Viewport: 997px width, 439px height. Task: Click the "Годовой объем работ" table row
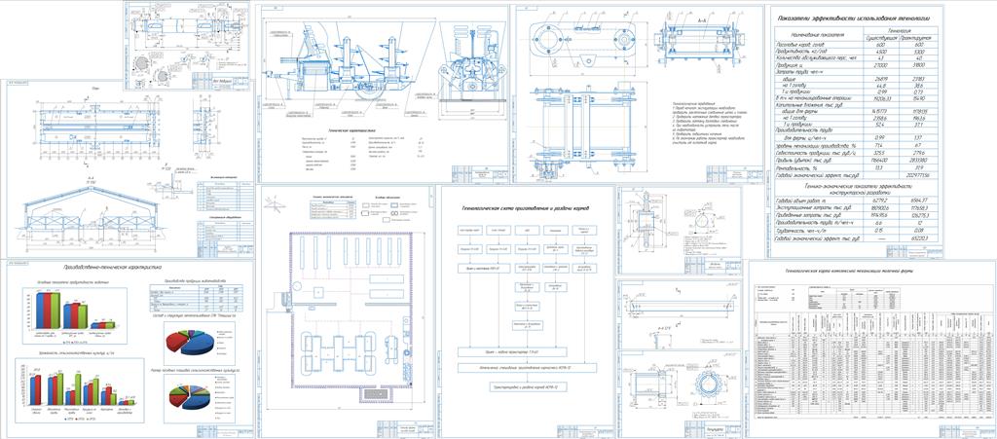tap(856, 199)
